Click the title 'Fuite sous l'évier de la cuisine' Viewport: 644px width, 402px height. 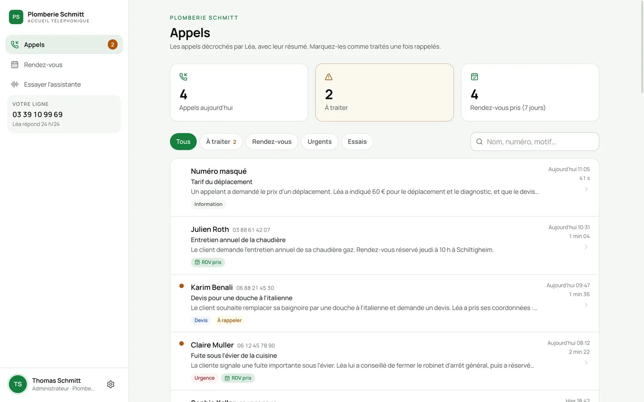pos(234,356)
